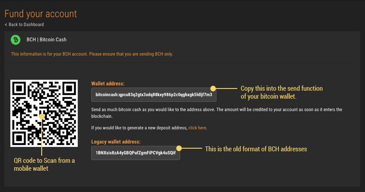Click the 'Wallet address:' label

click(x=108, y=84)
